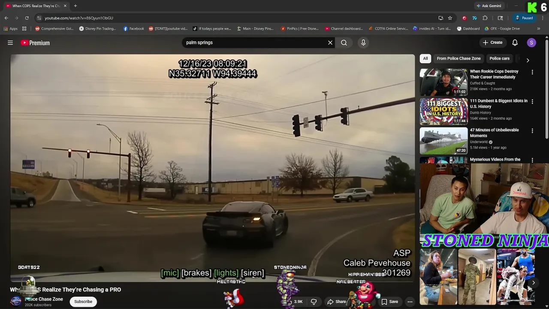Image resolution: width=549 pixels, height=309 pixels.
Task: Click the magnifier search button
Action: (344, 42)
